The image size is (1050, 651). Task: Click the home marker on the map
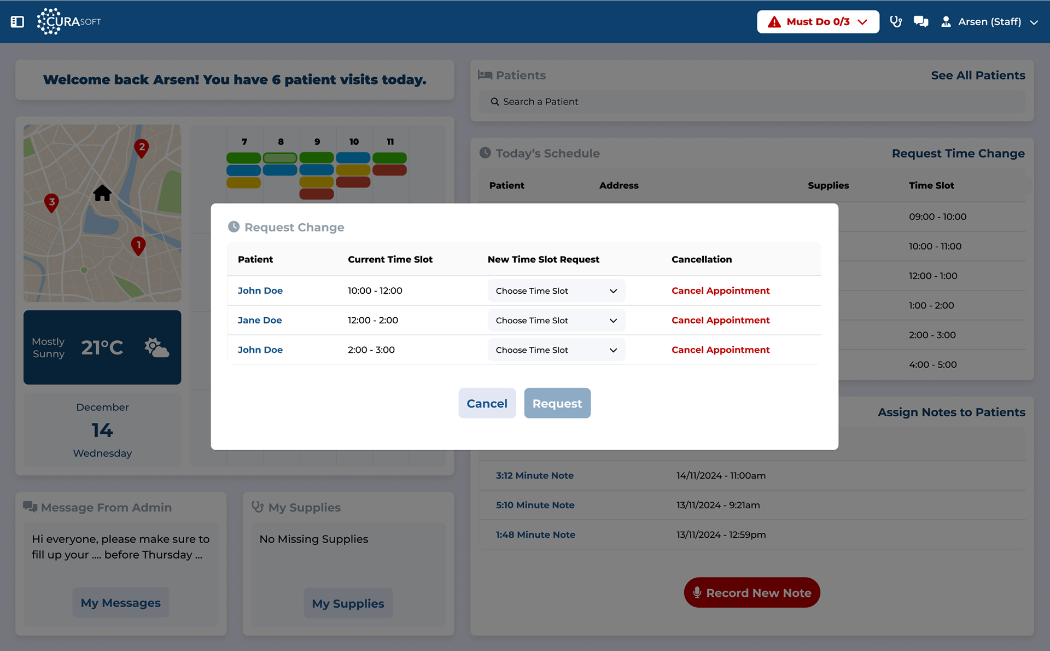point(102,193)
